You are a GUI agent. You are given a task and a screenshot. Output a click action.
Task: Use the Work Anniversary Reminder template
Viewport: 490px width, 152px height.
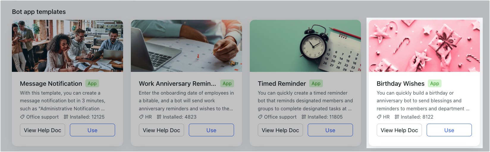(211, 130)
